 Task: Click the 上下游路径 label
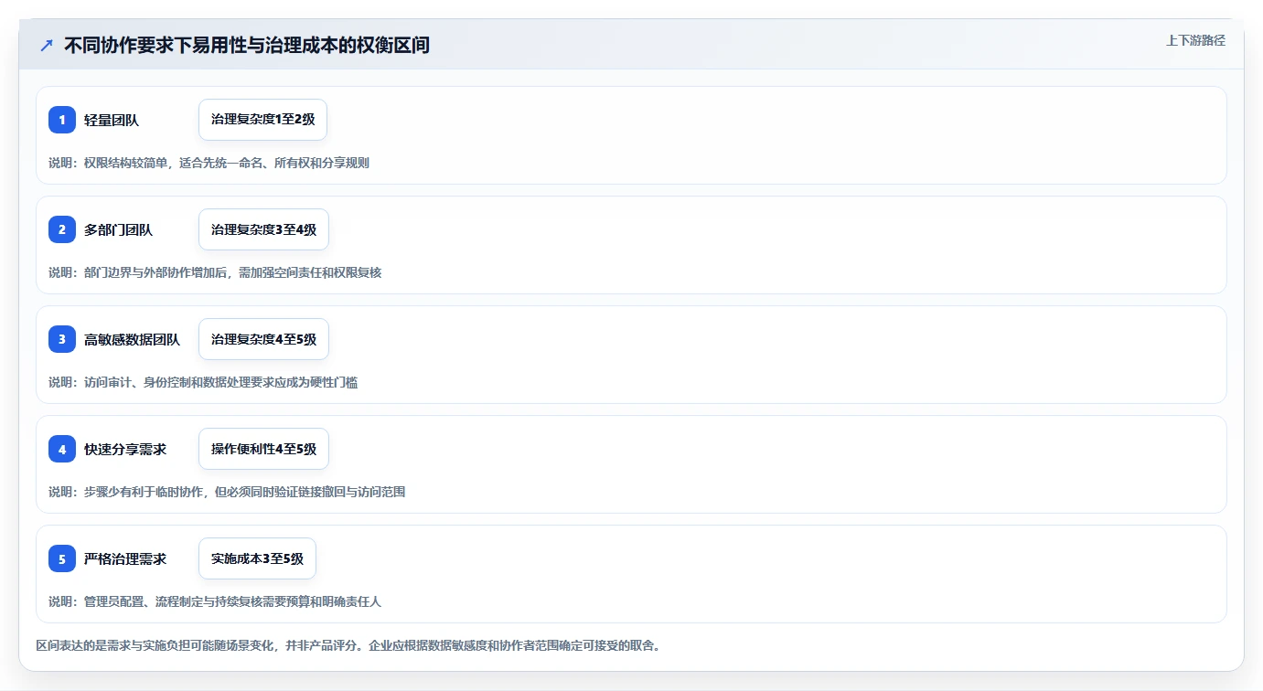point(1195,40)
